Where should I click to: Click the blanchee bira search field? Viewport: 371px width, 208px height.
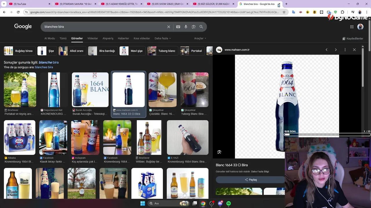104,27
